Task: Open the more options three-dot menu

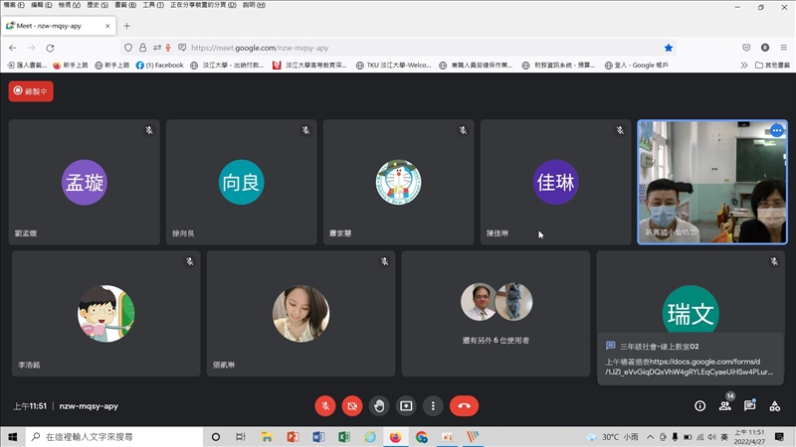Action: click(x=432, y=405)
